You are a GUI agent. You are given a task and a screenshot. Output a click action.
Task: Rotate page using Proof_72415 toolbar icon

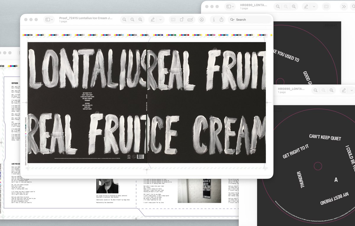click(x=182, y=20)
